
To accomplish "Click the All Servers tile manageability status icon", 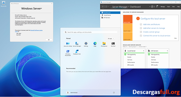I will coord(149,54).
